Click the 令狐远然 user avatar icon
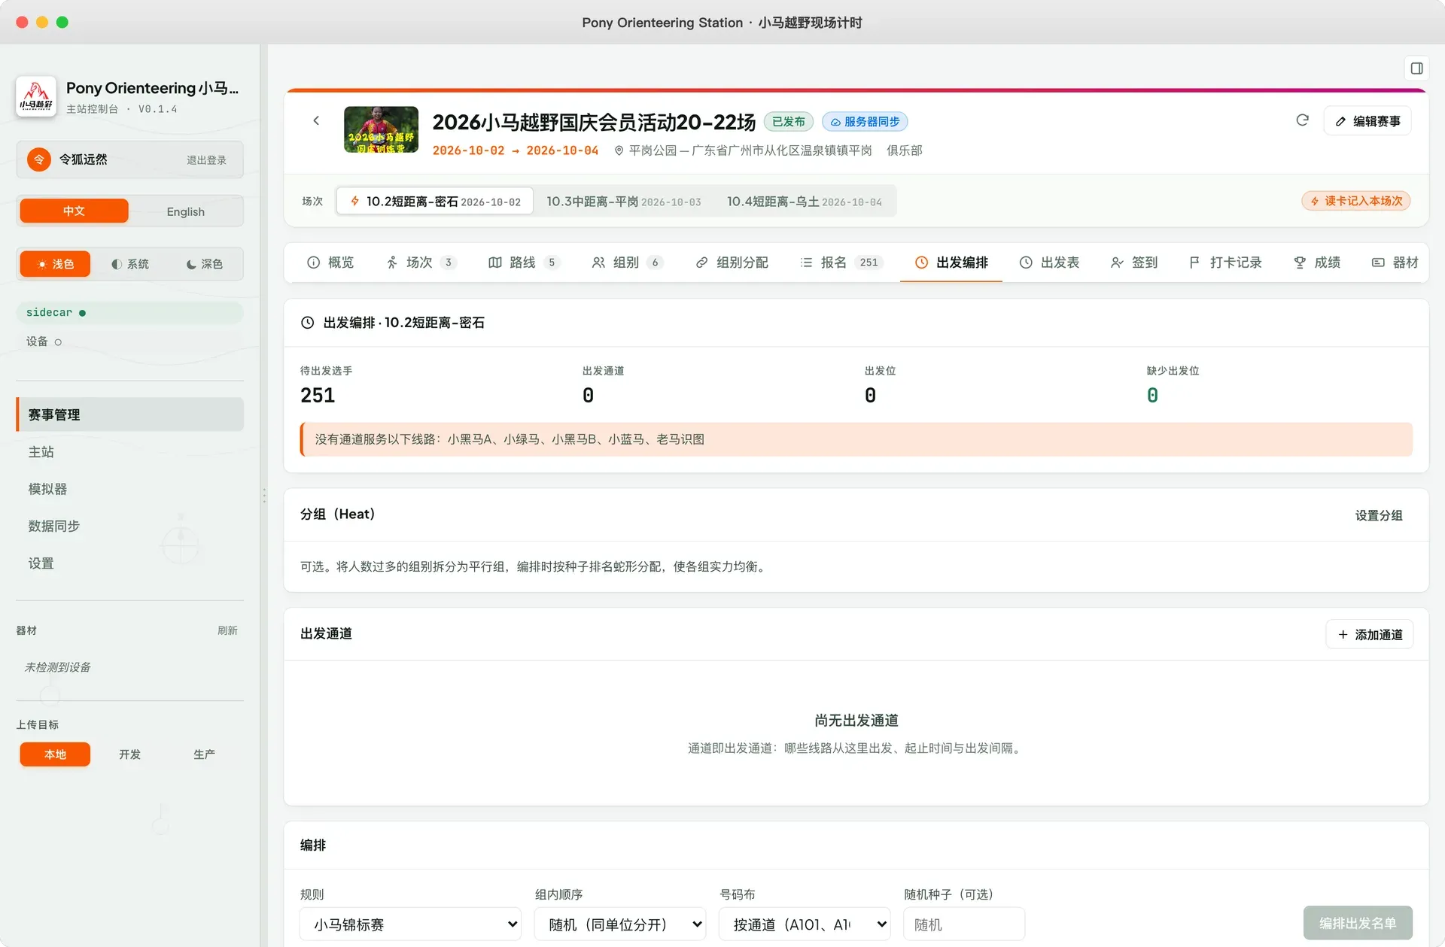 [x=39, y=159]
